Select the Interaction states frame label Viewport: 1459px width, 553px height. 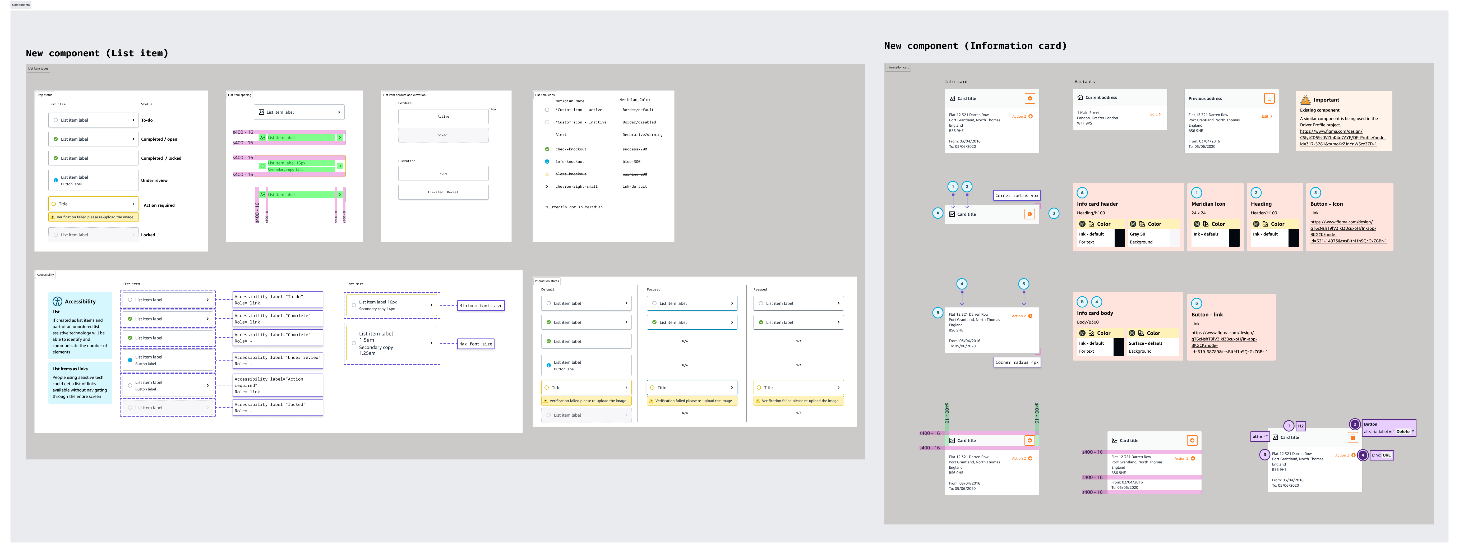tap(547, 281)
